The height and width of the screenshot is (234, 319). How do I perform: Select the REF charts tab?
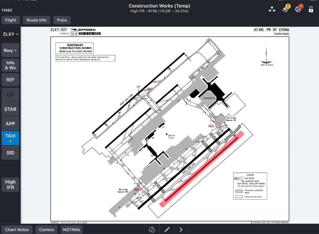click(x=10, y=80)
